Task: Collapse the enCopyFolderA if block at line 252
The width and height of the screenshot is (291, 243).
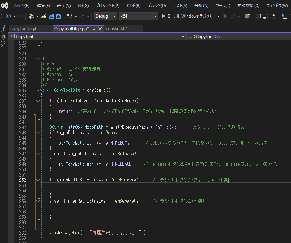Action: (38, 180)
